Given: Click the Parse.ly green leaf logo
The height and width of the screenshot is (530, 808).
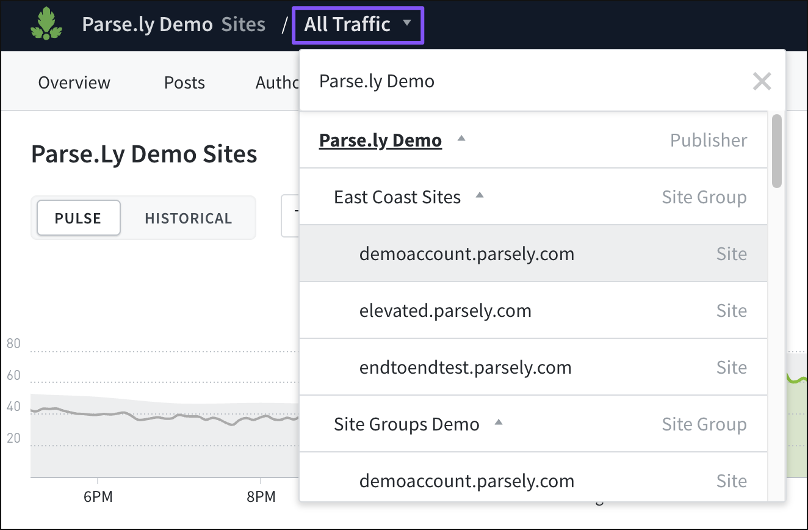Looking at the screenshot, I should pyautogui.click(x=46, y=24).
